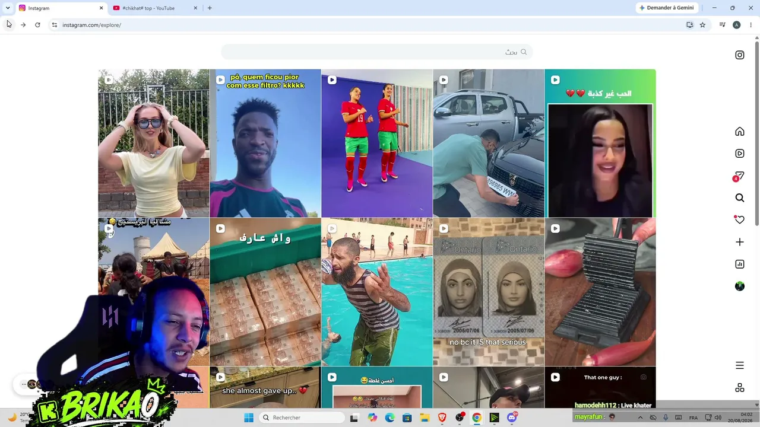This screenshot has width=760, height=427.
Task: Open Microsoft Edge from the taskbar
Action: click(x=389, y=418)
